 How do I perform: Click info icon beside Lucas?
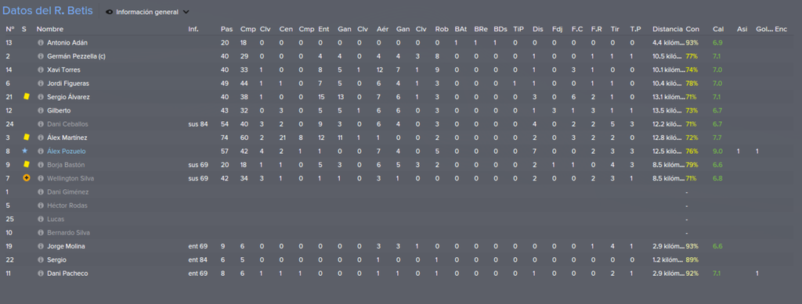(x=41, y=219)
